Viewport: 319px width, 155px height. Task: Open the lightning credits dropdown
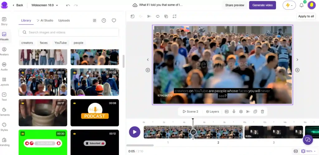(x=289, y=5)
